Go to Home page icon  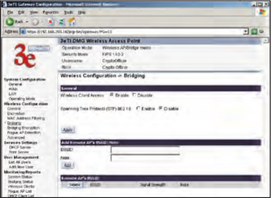pyautogui.click(x=71, y=22)
